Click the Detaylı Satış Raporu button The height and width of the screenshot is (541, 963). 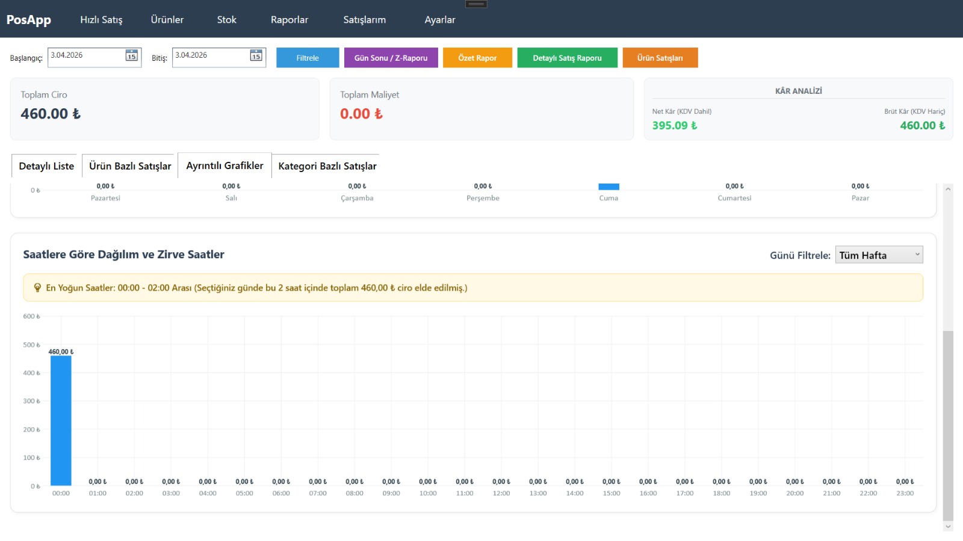click(x=567, y=58)
